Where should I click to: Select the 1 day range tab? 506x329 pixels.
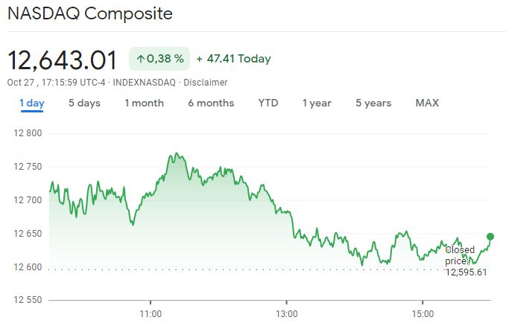point(31,103)
